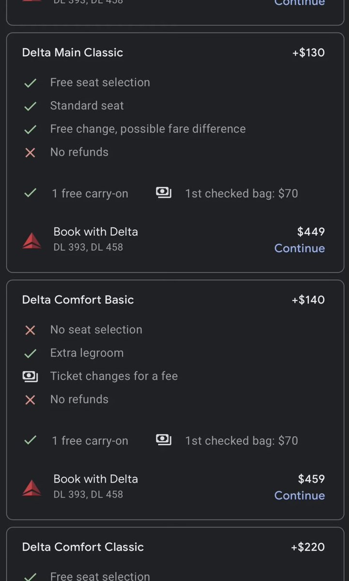
Task: Continue with the $449 Delta Main Classic fare
Action: tap(300, 248)
